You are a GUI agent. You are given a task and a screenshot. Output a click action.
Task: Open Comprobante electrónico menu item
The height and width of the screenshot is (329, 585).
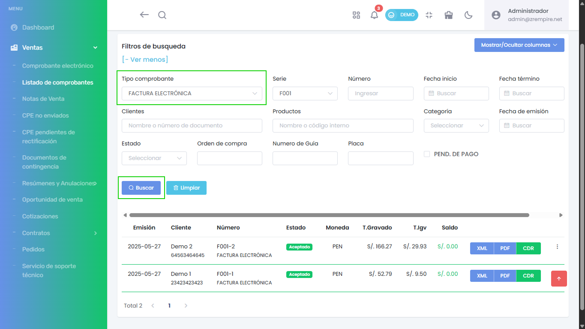[x=58, y=66]
